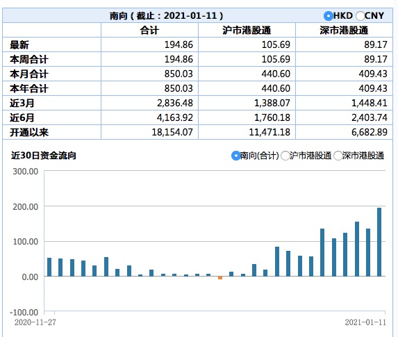
Task: Click the 近3月 row label
Action: 22,103
